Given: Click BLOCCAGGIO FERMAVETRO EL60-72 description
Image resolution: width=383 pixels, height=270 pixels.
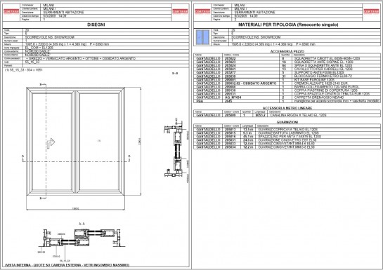Looking at the screenshot, I should click(323, 76).
